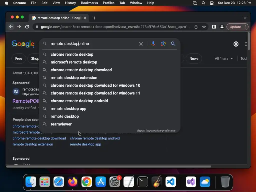Click the blue search magnifier button
Screen dimensions: 256x192
[173, 43]
